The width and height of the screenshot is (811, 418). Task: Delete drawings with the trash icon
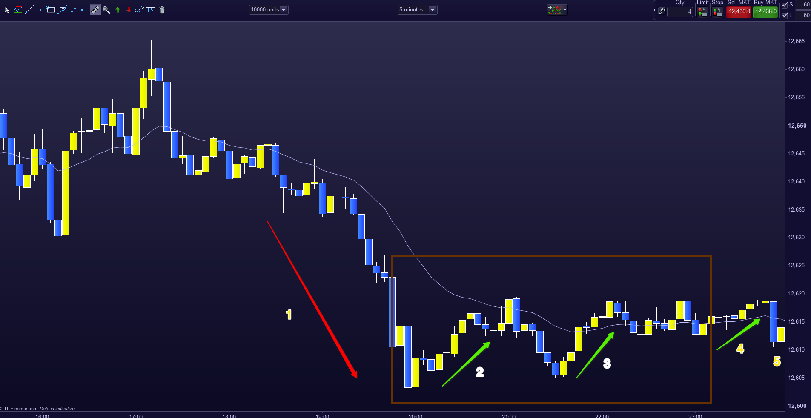[x=162, y=10]
